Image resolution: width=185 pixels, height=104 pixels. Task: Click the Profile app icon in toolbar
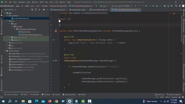tap(153, 6)
